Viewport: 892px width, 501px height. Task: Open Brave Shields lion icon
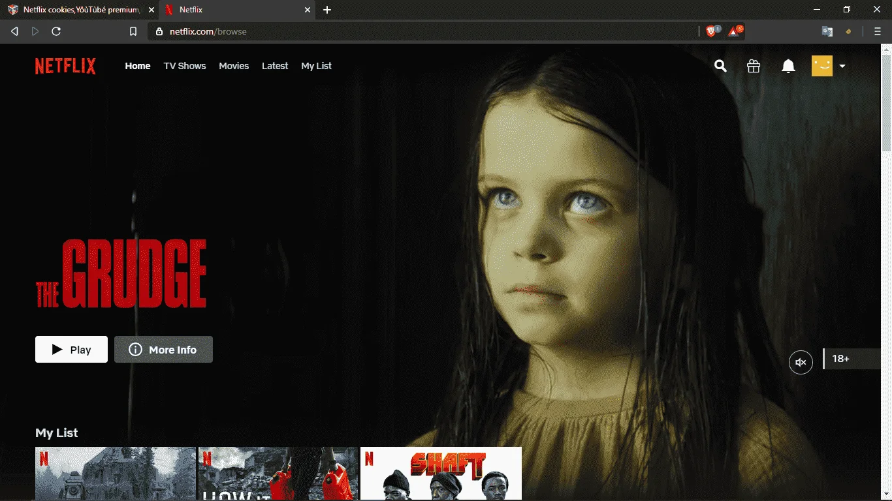coord(712,31)
